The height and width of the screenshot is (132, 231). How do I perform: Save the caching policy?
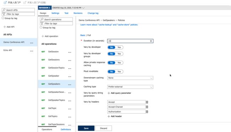point(86,128)
